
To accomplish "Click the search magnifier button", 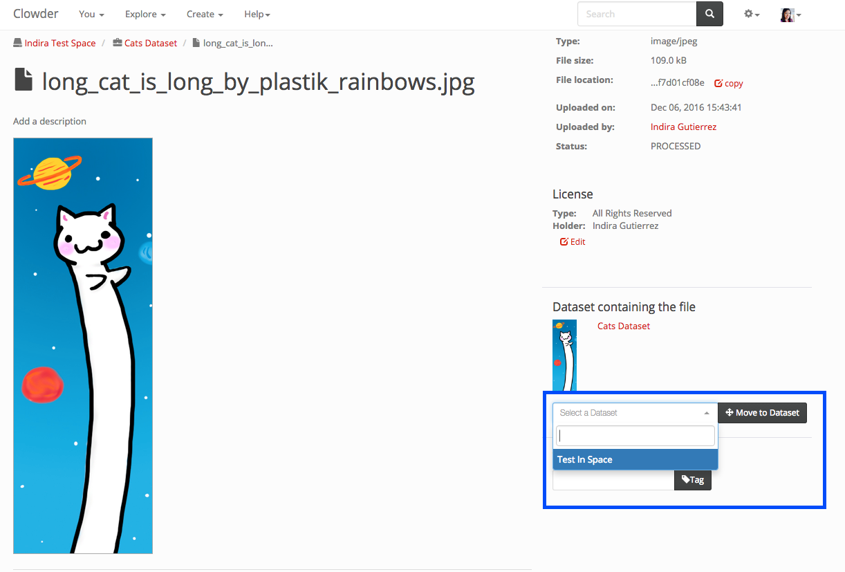I will [x=709, y=14].
